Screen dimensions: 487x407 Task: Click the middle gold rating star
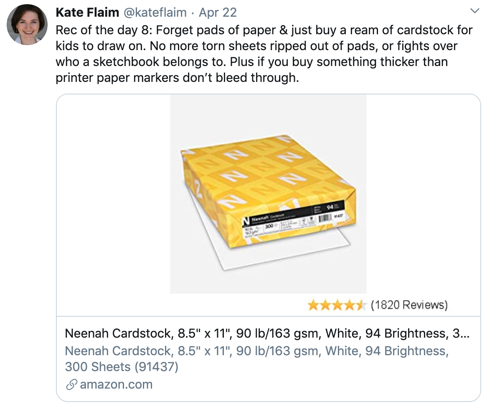(x=337, y=305)
